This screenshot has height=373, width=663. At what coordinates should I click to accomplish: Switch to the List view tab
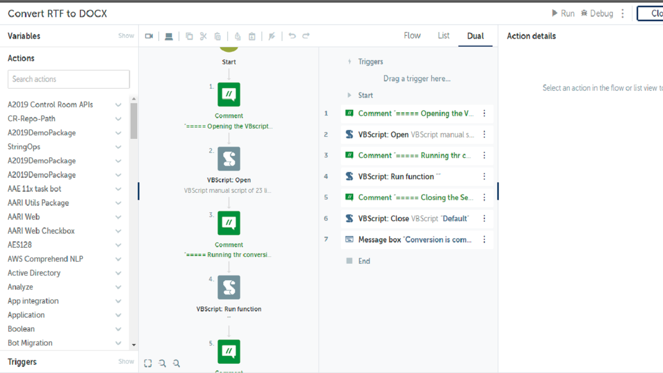point(443,36)
